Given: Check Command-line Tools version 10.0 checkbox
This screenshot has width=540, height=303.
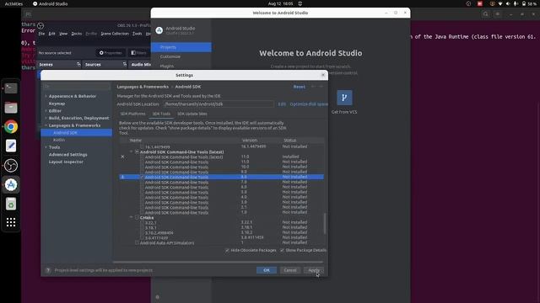Looking at the screenshot, I should pyautogui.click(x=142, y=167).
